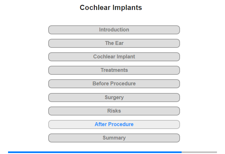Go to The Ear section

[114, 43]
